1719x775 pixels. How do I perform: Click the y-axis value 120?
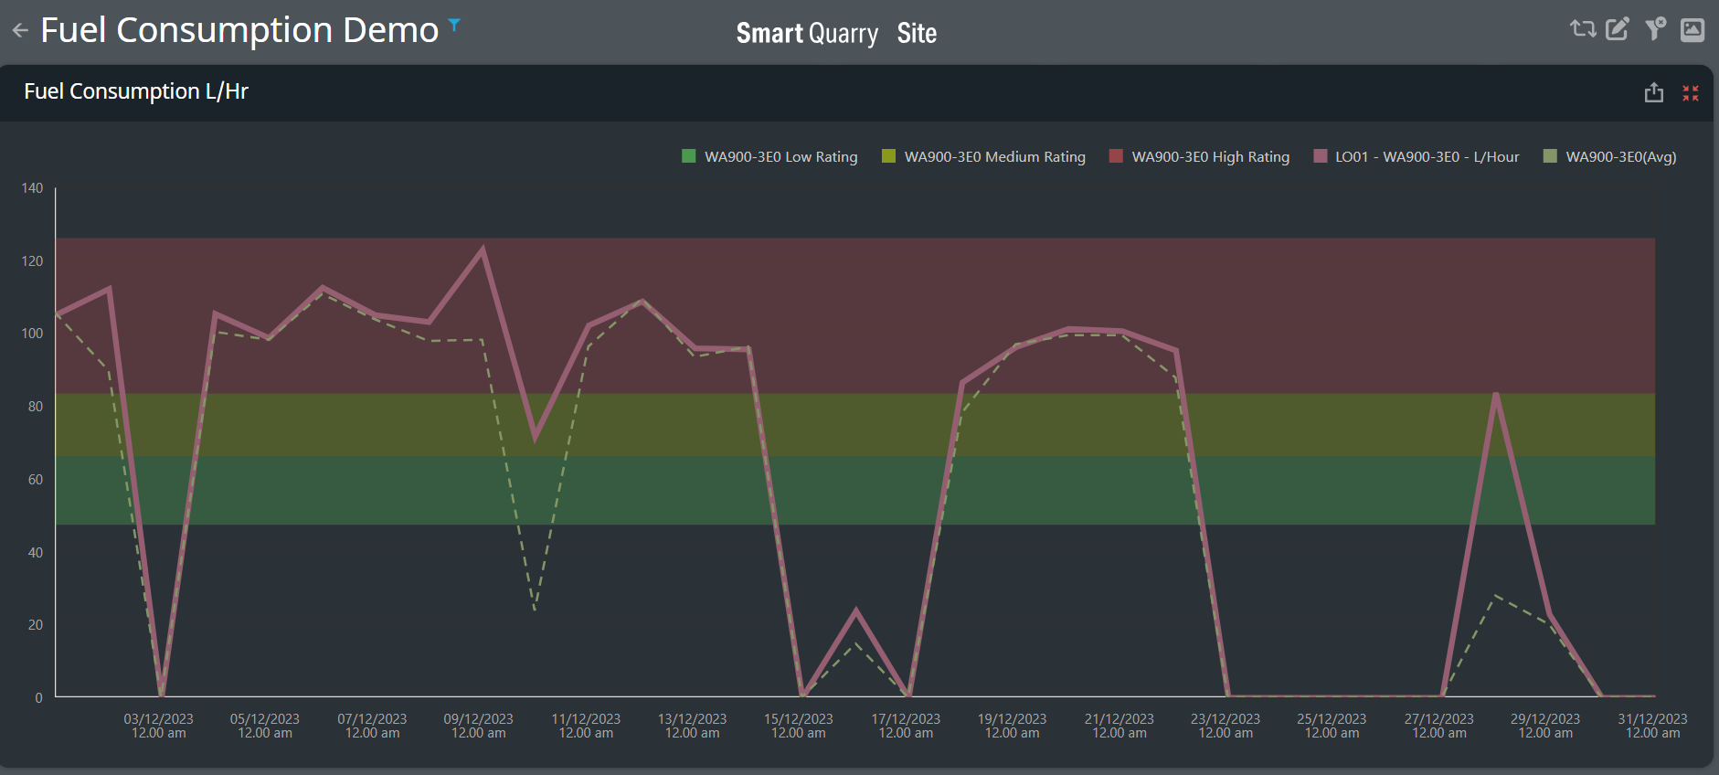click(x=32, y=261)
